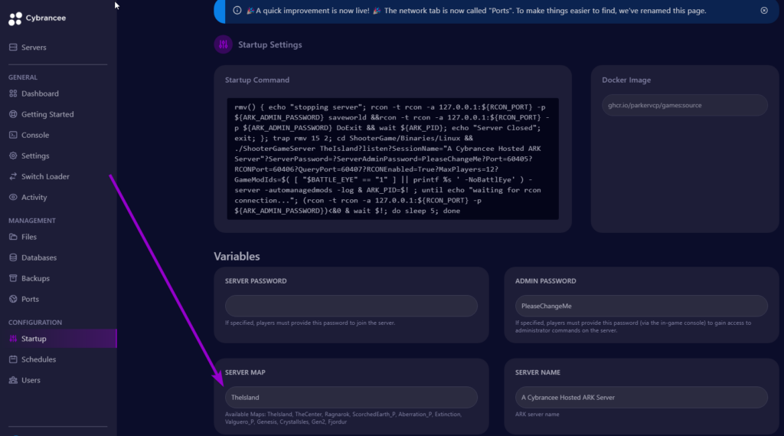The width and height of the screenshot is (784, 436).
Task: Click the Docker Image label
Action: (626, 80)
